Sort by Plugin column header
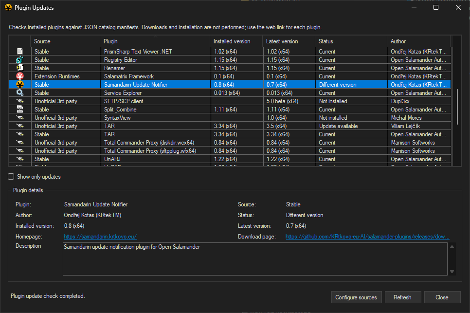The width and height of the screenshot is (470, 313). click(155, 41)
